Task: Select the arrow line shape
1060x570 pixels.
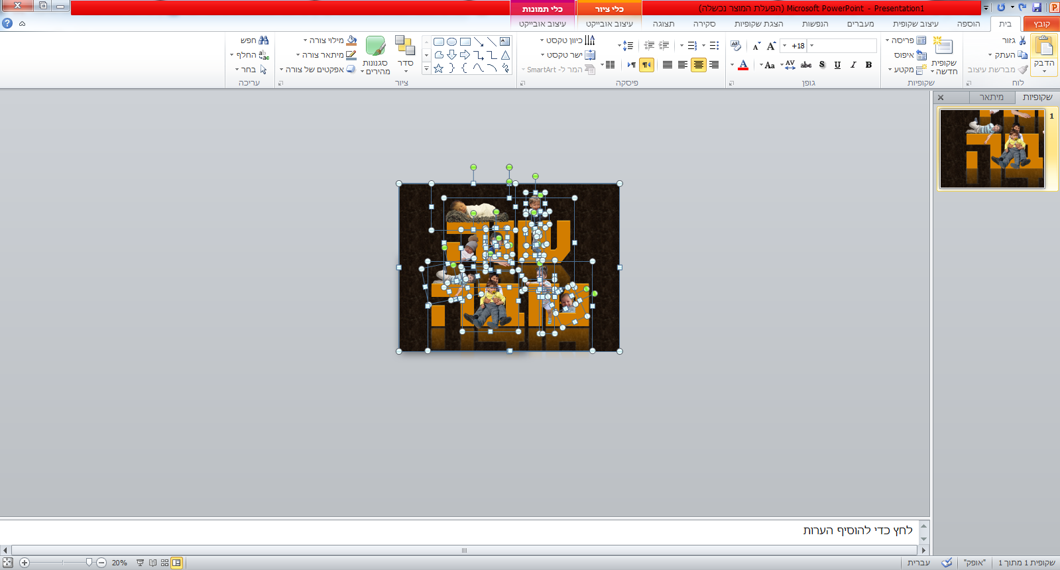Action: point(479,41)
